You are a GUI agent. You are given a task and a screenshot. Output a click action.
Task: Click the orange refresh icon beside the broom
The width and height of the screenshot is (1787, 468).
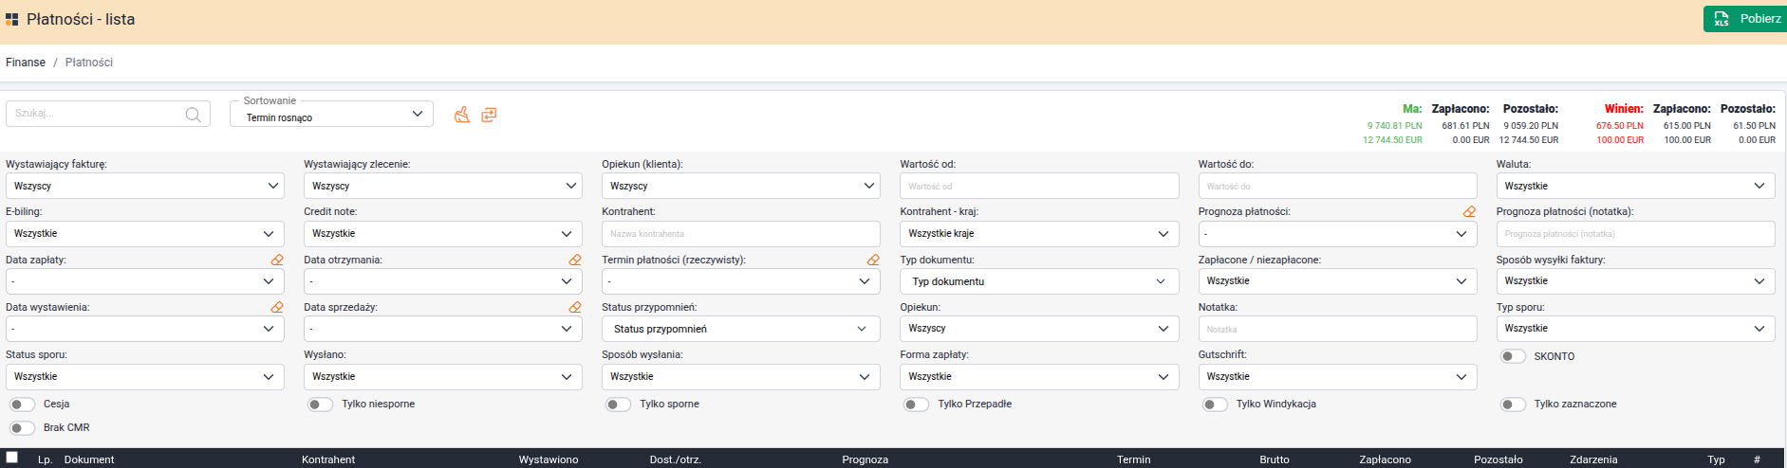coord(489,115)
